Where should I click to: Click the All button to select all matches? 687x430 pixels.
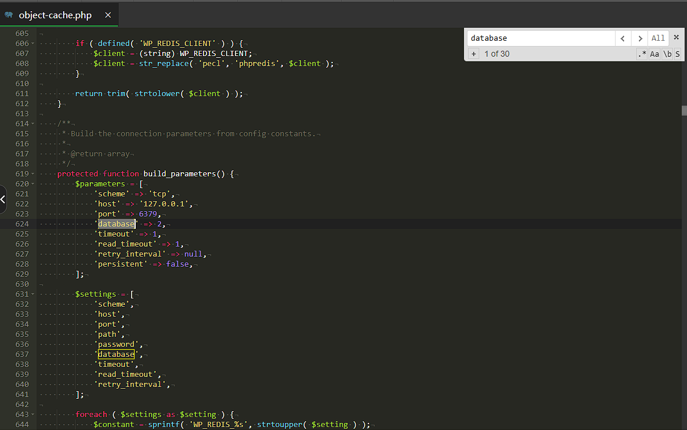pyautogui.click(x=658, y=38)
